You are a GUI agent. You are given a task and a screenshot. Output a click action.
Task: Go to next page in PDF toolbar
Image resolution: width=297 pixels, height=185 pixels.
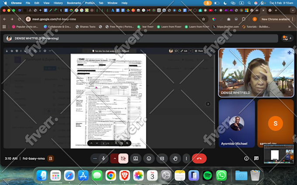tap(97, 143)
